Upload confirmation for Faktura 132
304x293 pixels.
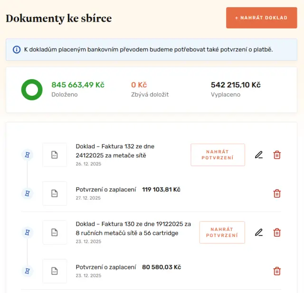[x=218, y=155]
